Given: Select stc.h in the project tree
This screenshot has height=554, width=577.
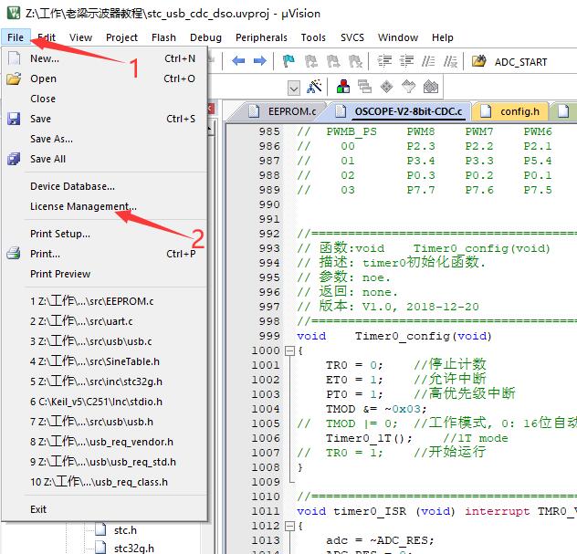Looking at the screenshot, I should click(x=125, y=530).
